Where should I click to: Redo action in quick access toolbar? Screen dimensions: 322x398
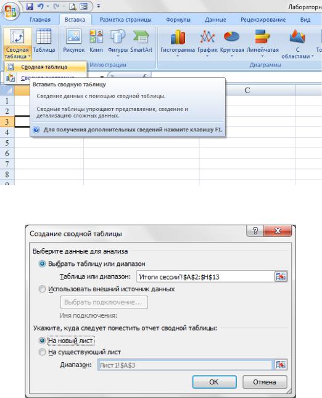click(56, 6)
